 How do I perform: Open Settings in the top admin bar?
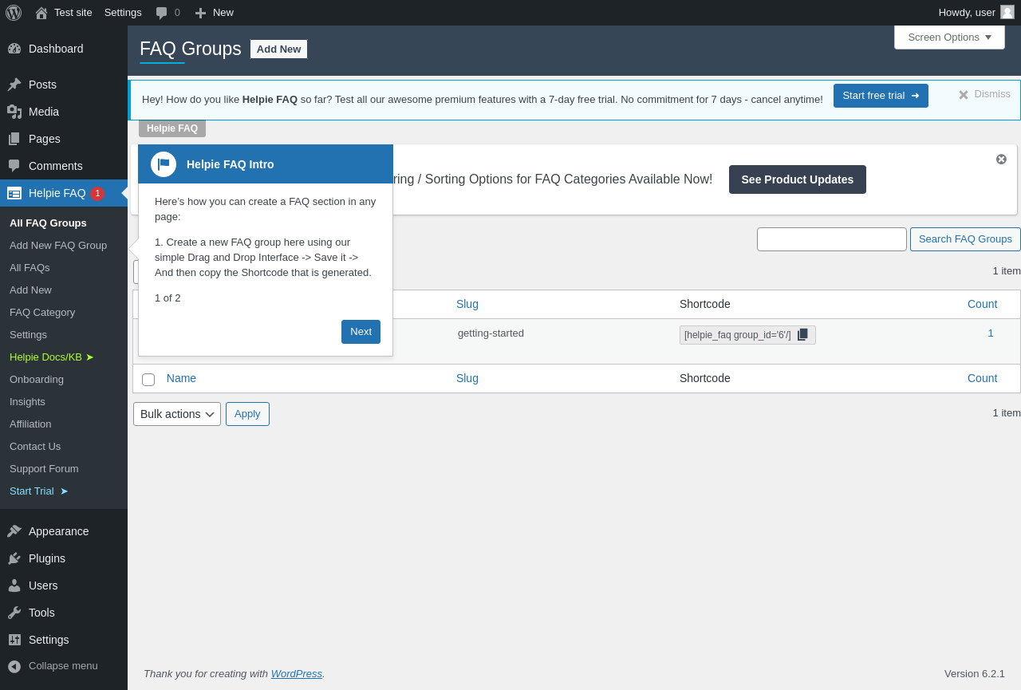coord(123,13)
